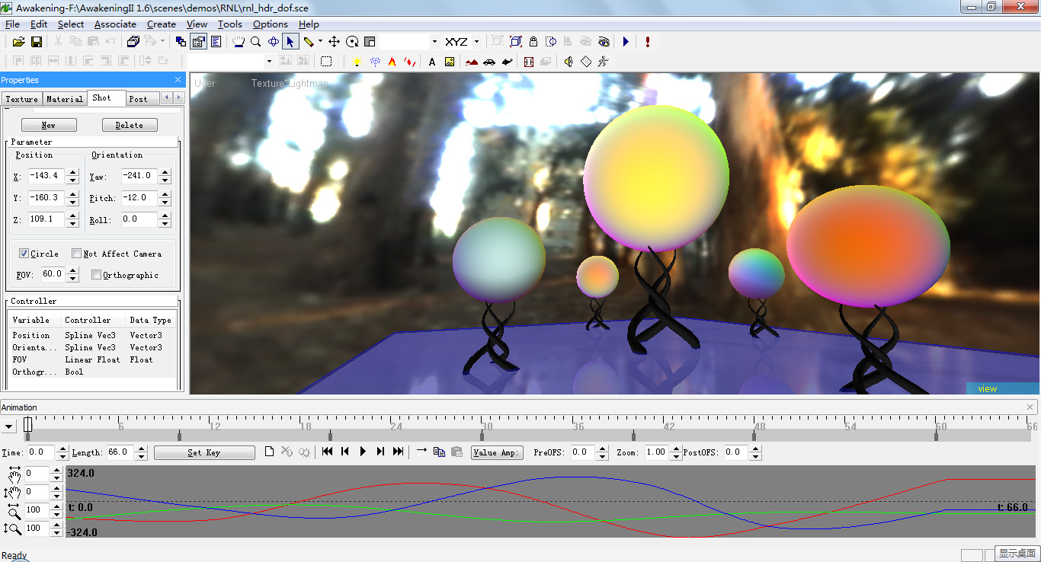Expand the pen tool dropdown arrow
This screenshot has width=1041, height=562.
(320, 41)
